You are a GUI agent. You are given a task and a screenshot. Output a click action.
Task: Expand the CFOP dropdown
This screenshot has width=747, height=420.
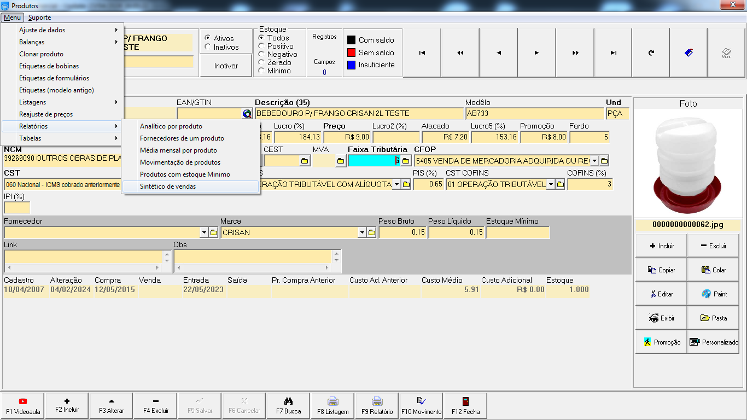(594, 161)
